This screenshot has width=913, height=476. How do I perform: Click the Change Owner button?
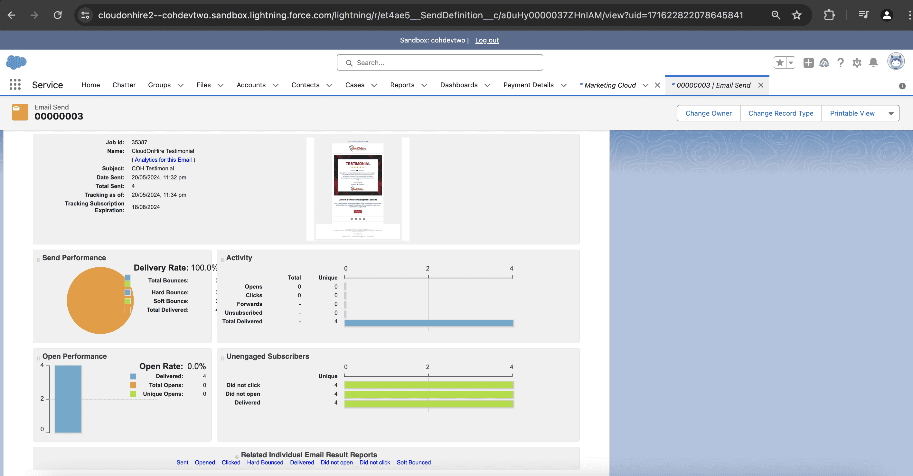click(x=709, y=113)
